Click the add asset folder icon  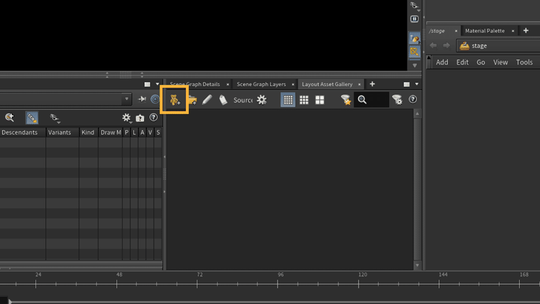pos(192,100)
